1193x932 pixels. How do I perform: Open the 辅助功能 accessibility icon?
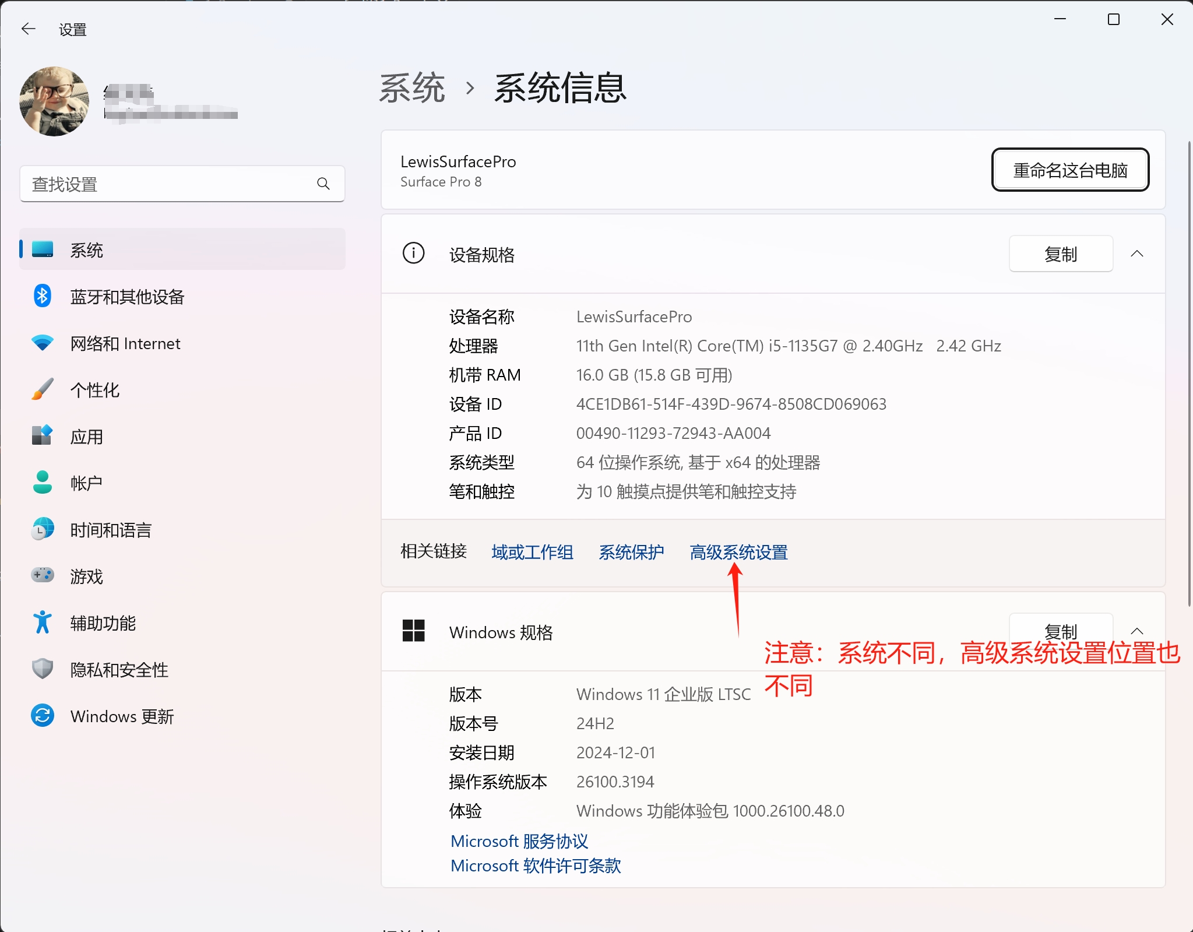[43, 622]
